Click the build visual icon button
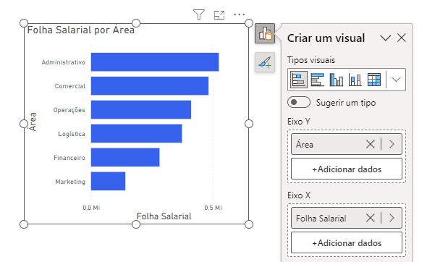 pos(265,33)
